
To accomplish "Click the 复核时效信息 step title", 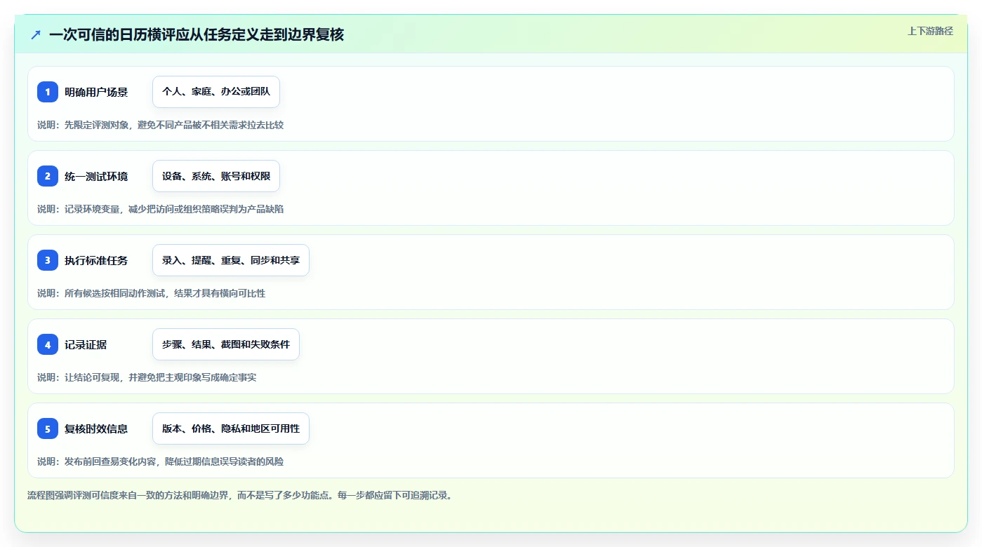I will point(96,428).
